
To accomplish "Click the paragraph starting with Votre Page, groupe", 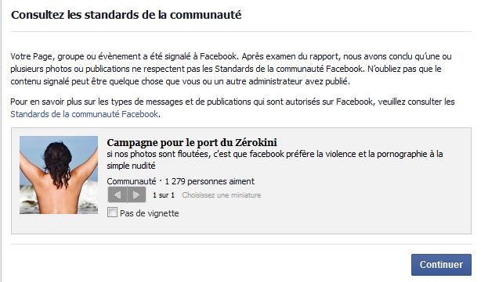I will tap(230, 69).
